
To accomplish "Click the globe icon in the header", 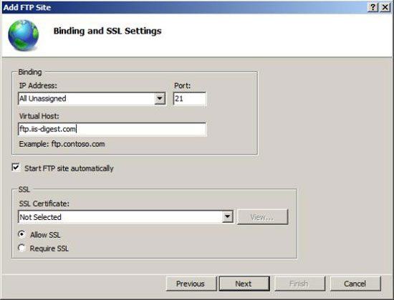I will 24,35.
